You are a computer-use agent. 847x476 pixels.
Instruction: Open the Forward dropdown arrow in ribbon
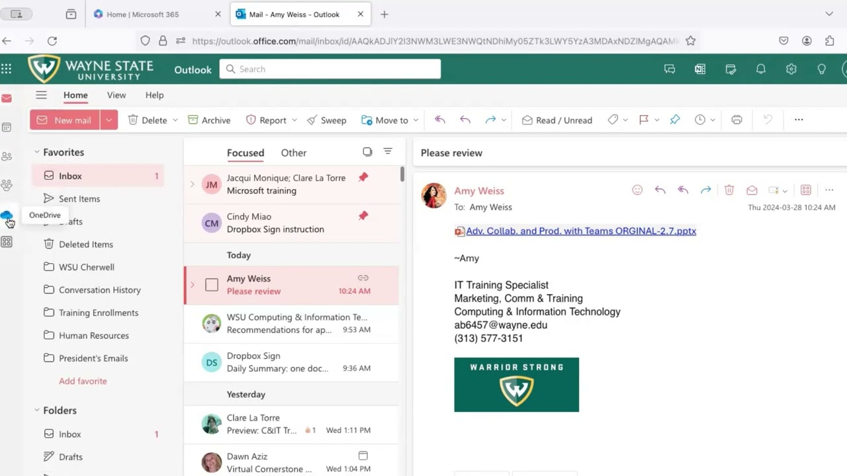point(504,120)
